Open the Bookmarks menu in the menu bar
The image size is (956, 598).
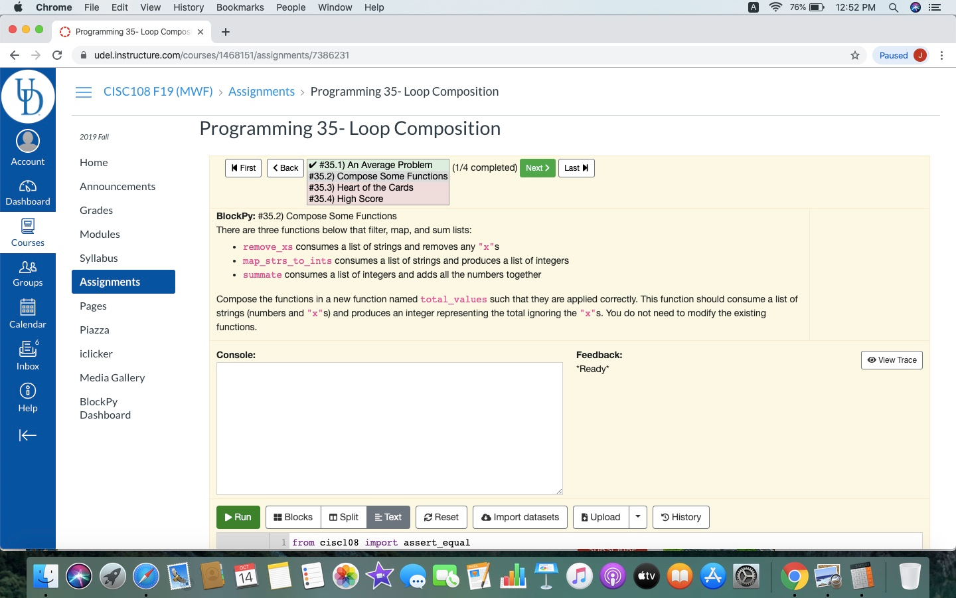[x=240, y=7]
